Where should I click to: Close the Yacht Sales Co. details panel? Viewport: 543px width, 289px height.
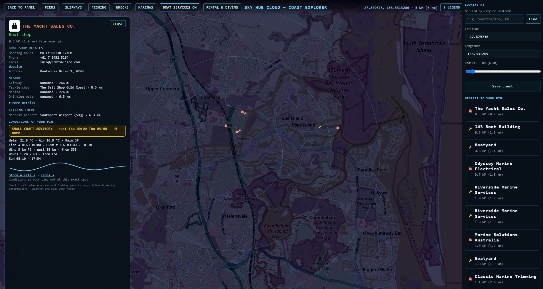118,24
